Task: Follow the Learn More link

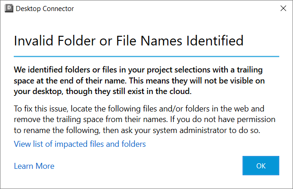Action: pyautogui.click(x=34, y=166)
